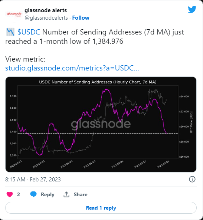Screen dimensions: 203x220
Task: Click the chart title USDC Number of Sending Addresses
Action: (x=98, y=82)
